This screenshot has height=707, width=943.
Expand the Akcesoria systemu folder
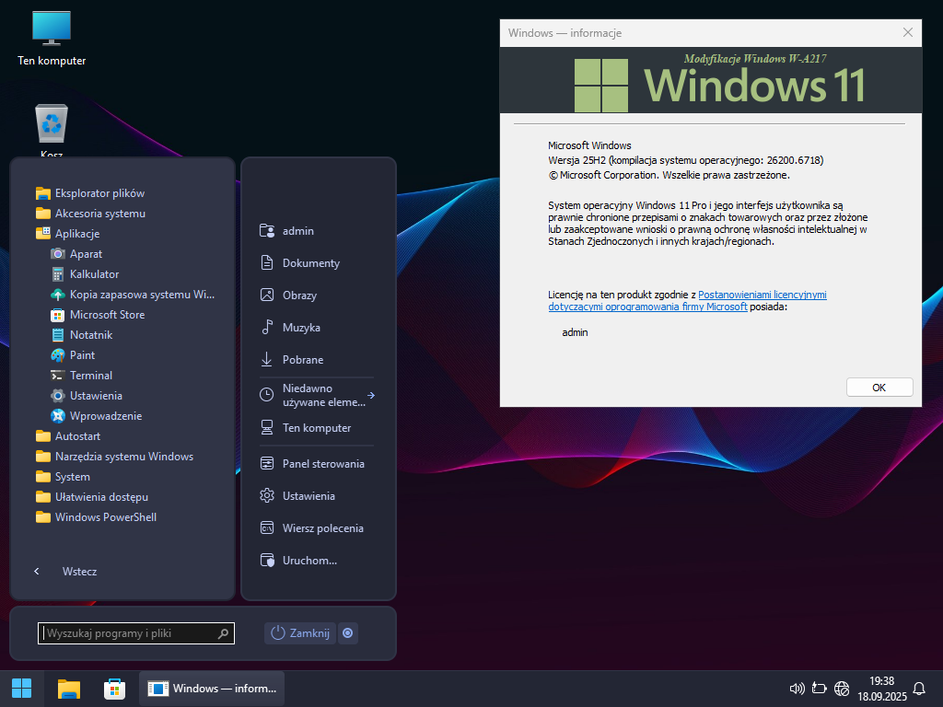[99, 214]
